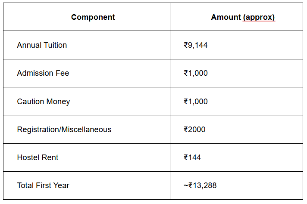This screenshot has height=204, width=307.
Task: Click the red-underlined "(approx)" word
Action: [x=259, y=17]
